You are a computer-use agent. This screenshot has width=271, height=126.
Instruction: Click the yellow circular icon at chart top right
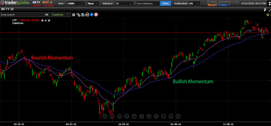point(268,15)
